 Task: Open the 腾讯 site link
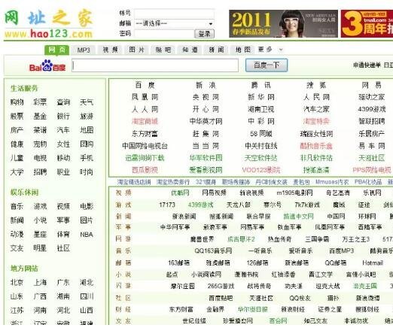[x=261, y=85]
